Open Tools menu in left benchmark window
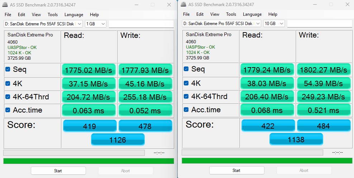Image resolution: width=354 pixels, height=178 pixels. 53,15
